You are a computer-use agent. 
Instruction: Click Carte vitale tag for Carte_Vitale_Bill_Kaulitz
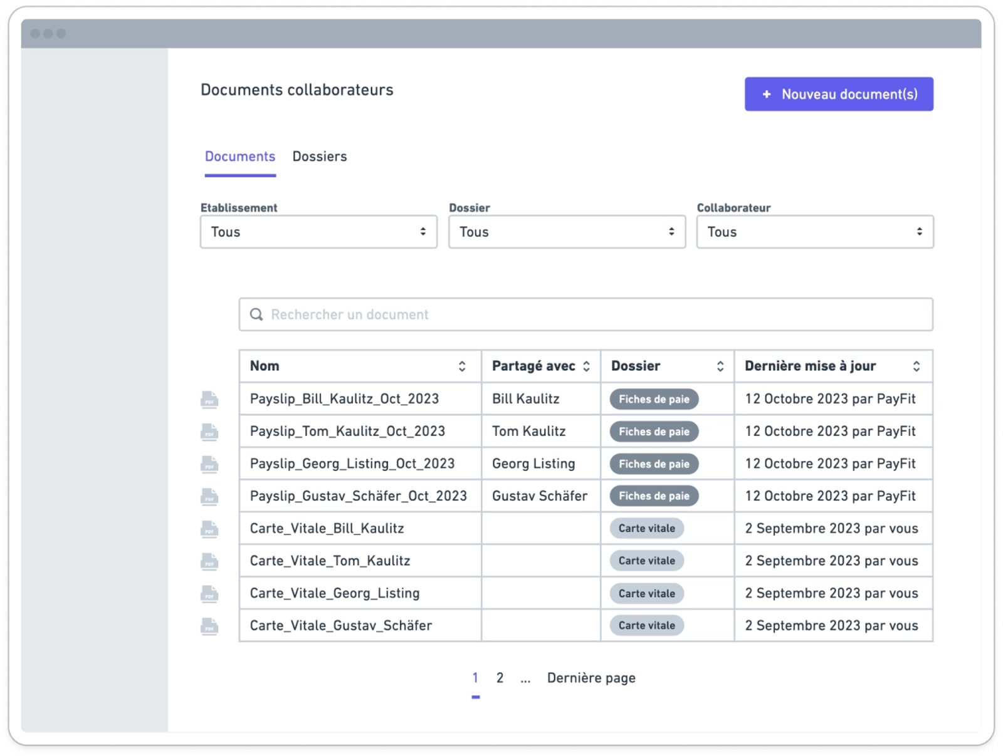(x=646, y=529)
